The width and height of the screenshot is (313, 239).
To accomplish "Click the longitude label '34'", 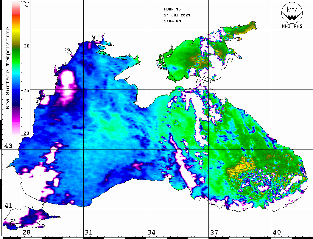I will (x=151, y=232).
